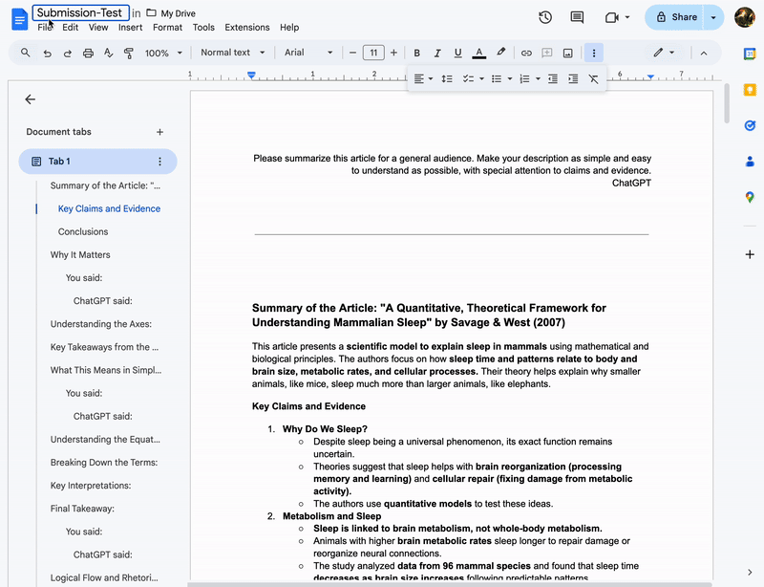Open the 100% zoom dropdown
Image resolution: width=764 pixels, height=587 pixels.
(x=163, y=53)
